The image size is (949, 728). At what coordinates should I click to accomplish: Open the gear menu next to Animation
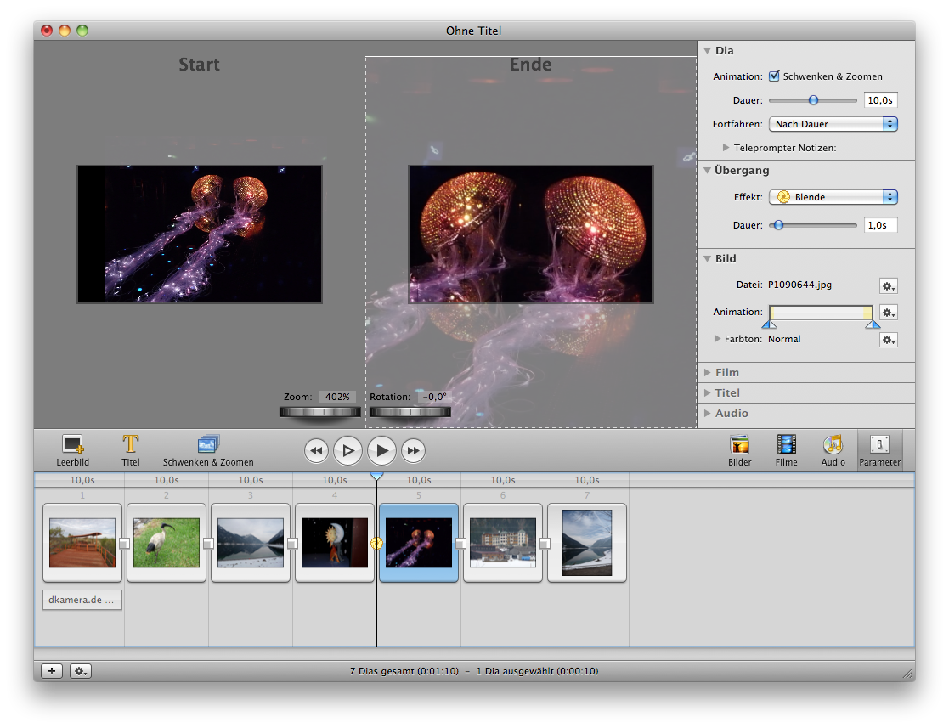point(888,313)
